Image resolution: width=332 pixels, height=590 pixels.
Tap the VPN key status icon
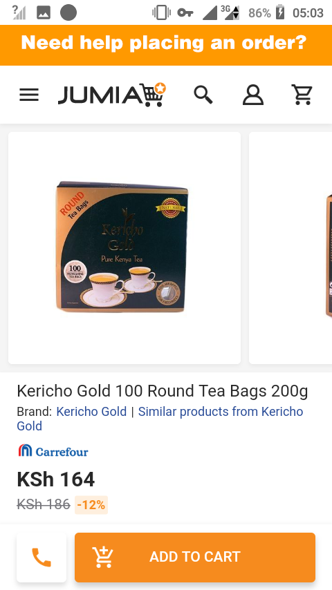click(x=185, y=13)
